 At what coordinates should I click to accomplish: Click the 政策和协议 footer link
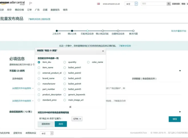(31, 133)
